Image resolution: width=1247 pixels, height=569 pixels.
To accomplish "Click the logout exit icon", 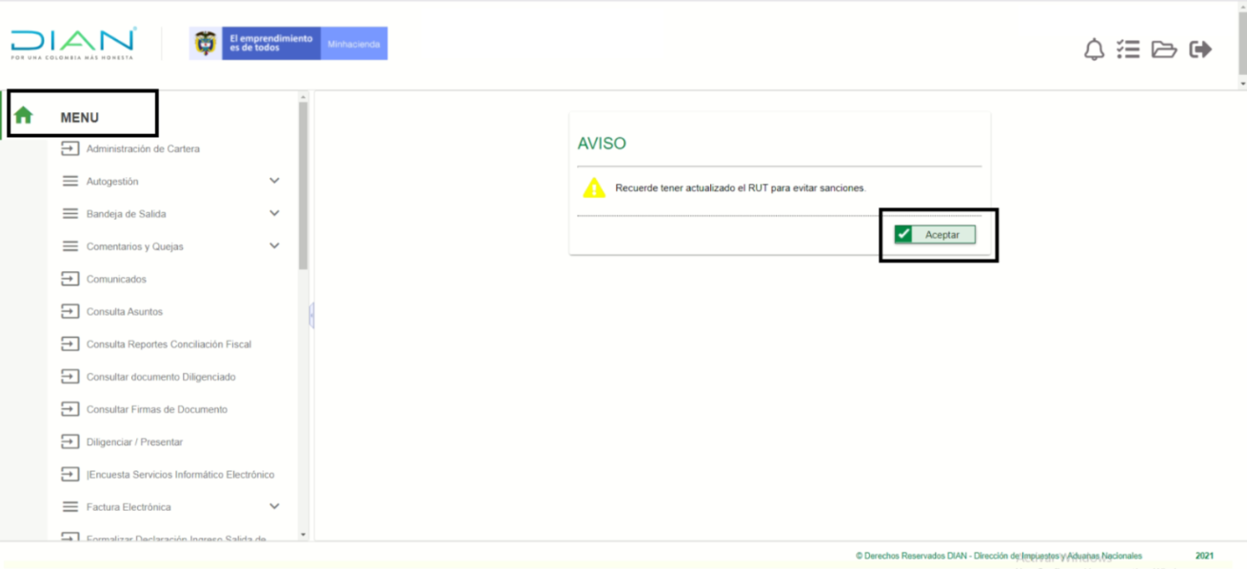I will point(1200,49).
